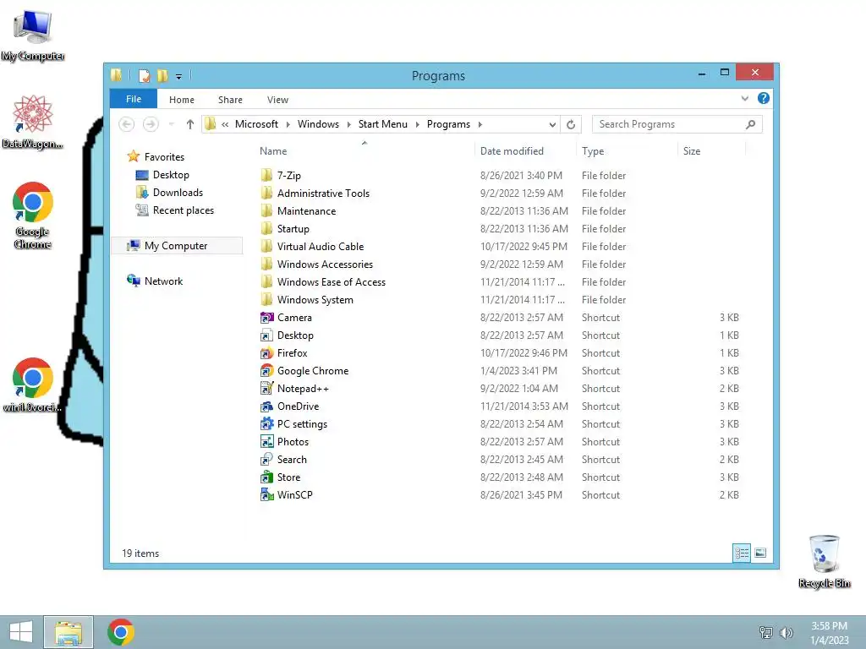Expand breadcrumb arrow after Start Menu
Screen dimensions: 866x649
coord(417,125)
